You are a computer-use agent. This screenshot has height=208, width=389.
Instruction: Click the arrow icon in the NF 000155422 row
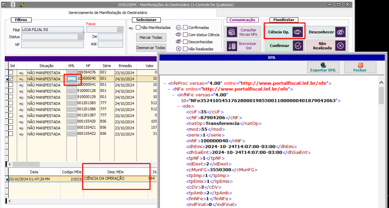[22, 134]
